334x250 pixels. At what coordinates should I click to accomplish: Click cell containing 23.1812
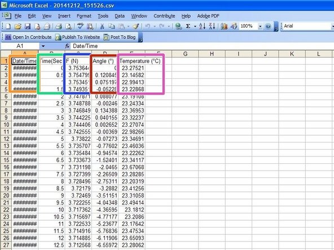click(131, 210)
